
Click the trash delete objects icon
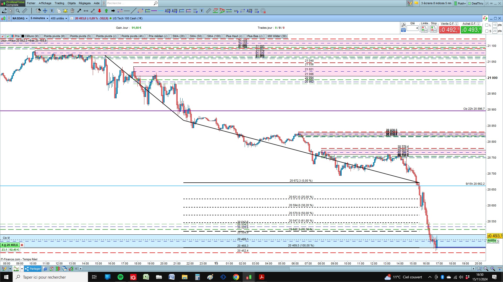(x=72, y=11)
